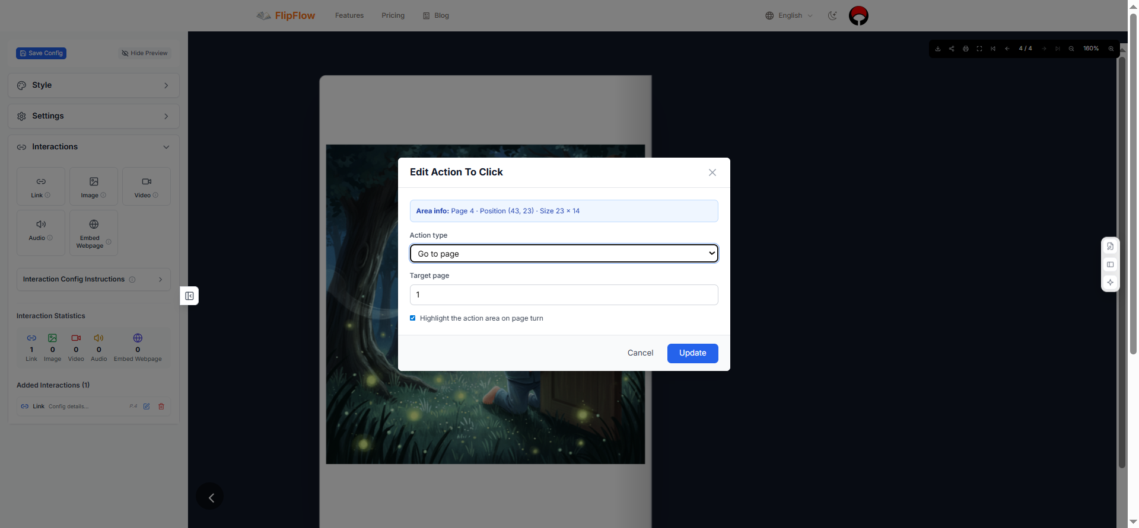Viewport: 1139px width, 528px height.
Task: Click the page document icon in right side panel
Action: tap(1111, 247)
